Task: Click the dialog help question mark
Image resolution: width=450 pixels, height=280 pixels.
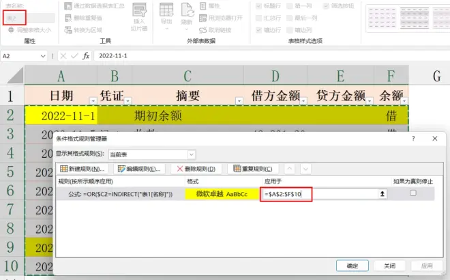Action: point(413,139)
